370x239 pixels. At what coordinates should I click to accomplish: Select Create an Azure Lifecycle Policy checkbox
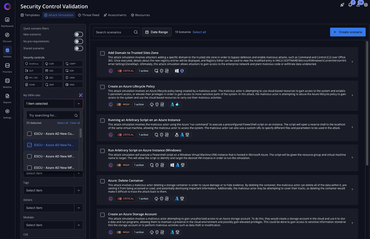tap(102, 87)
